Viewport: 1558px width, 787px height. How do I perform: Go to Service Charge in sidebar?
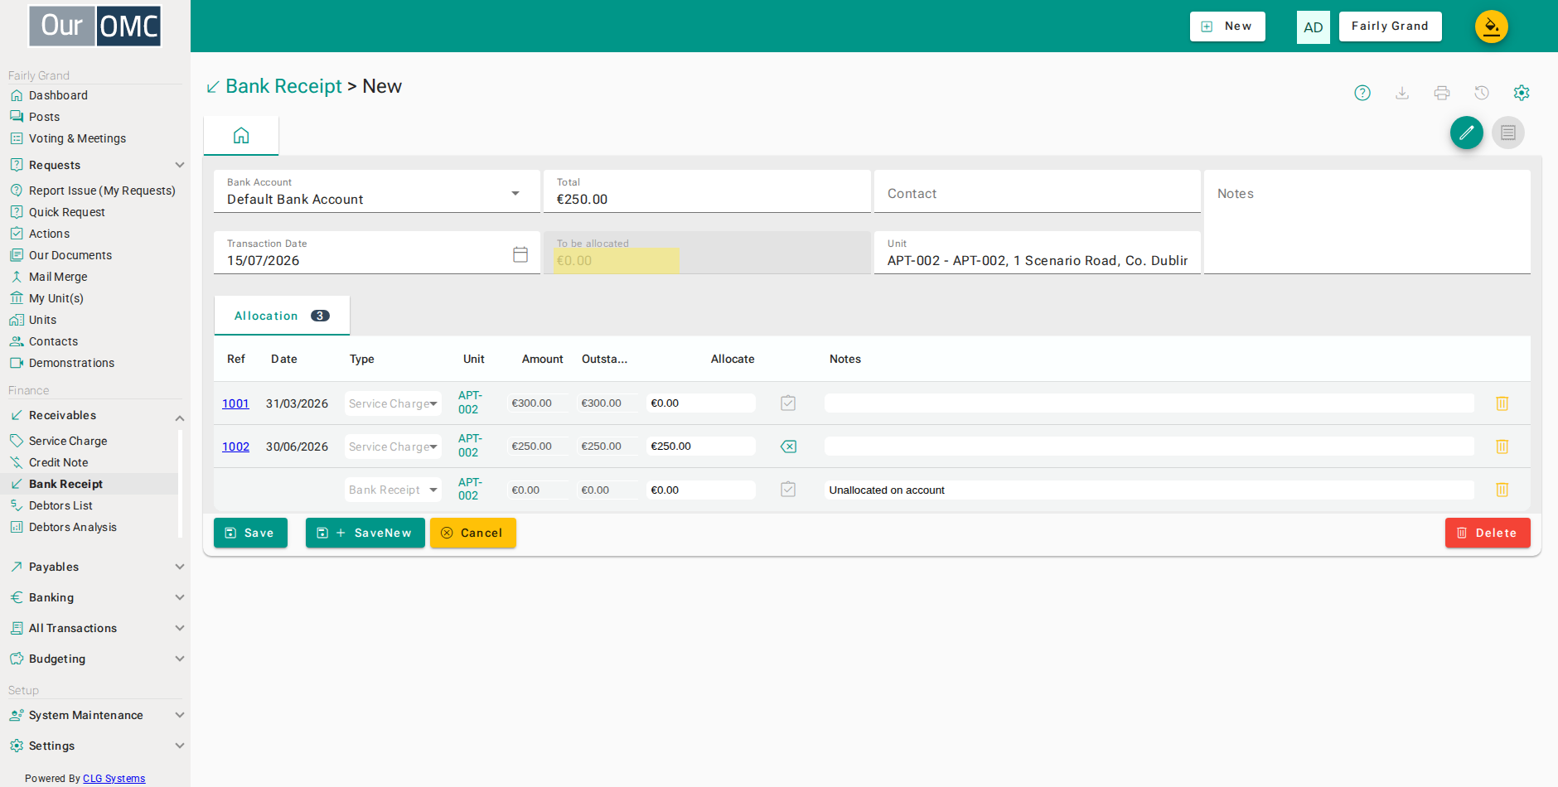(68, 441)
